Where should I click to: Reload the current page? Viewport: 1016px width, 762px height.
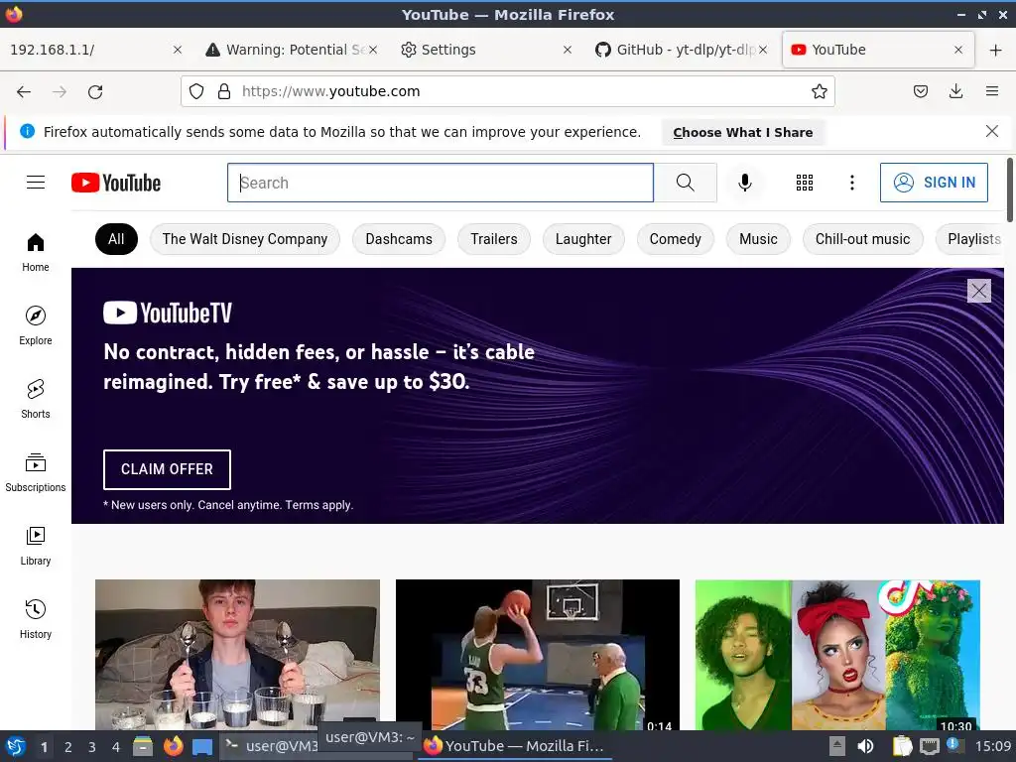pyautogui.click(x=95, y=92)
